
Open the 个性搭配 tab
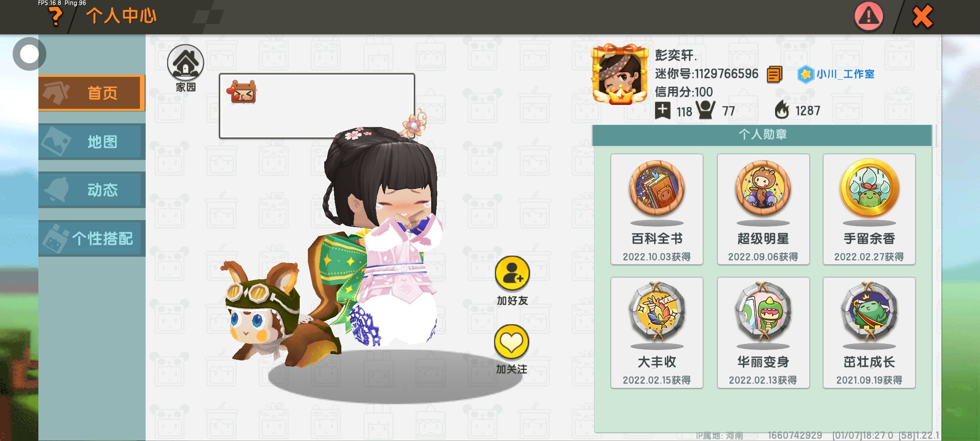click(x=92, y=238)
